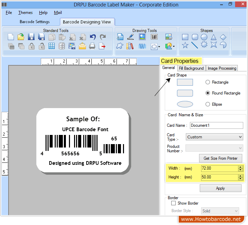Image resolution: width=248 pixels, height=225 pixels.
Task: Increase Width with the up spinner
Action: coord(241,167)
